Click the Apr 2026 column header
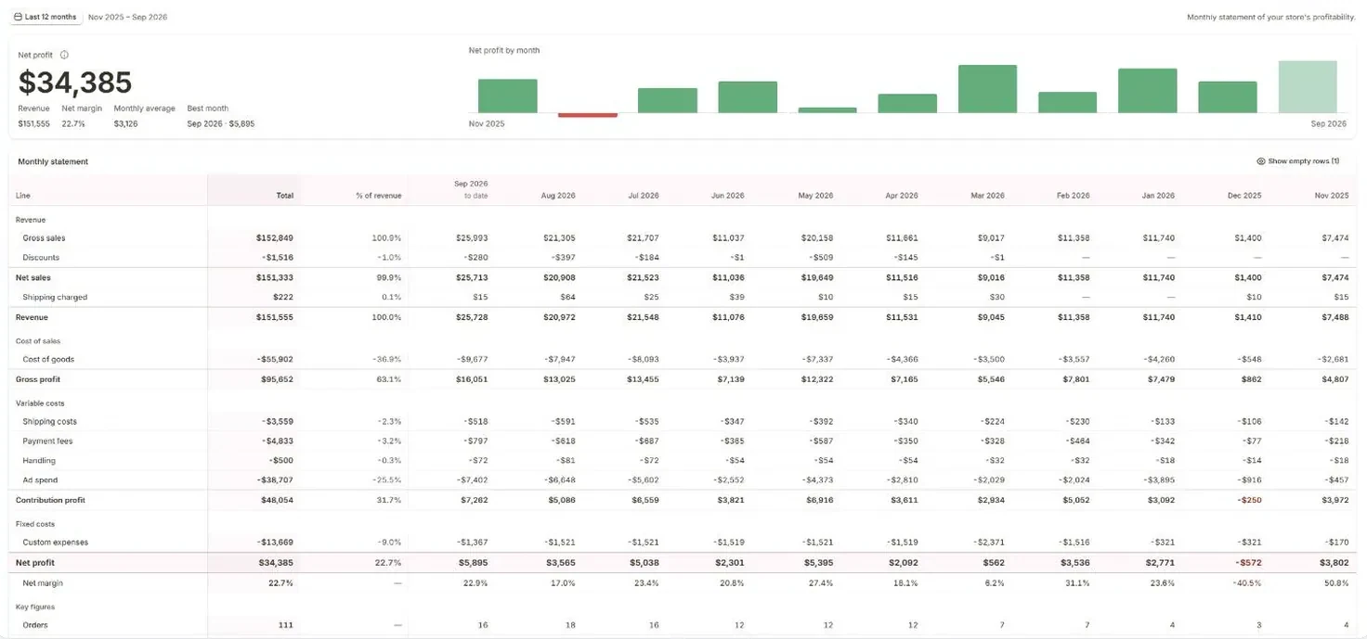The width and height of the screenshot is (1367, 639). pyautogui.click(x=902, y=196)
